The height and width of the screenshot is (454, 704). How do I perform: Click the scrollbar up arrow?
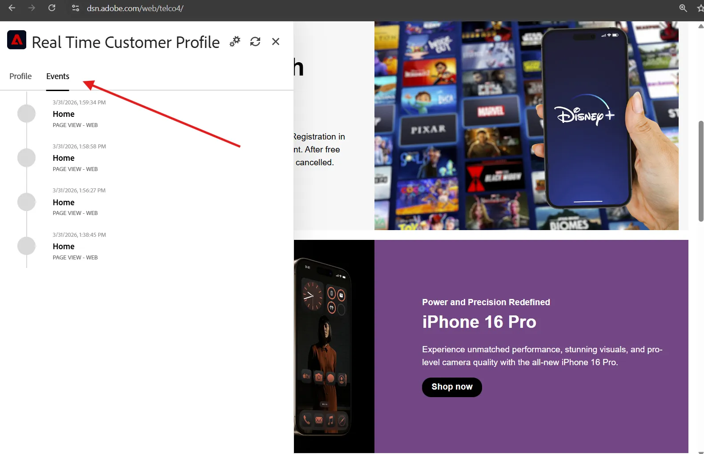[x=701, y=26]
